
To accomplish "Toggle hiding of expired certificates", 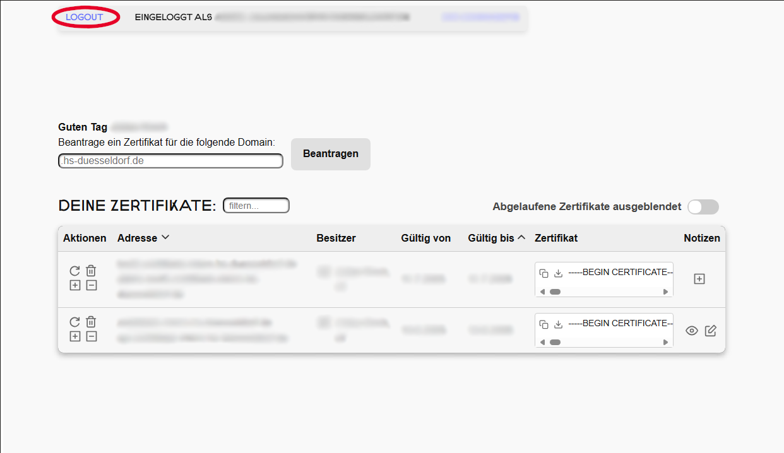I will (703, 207).
